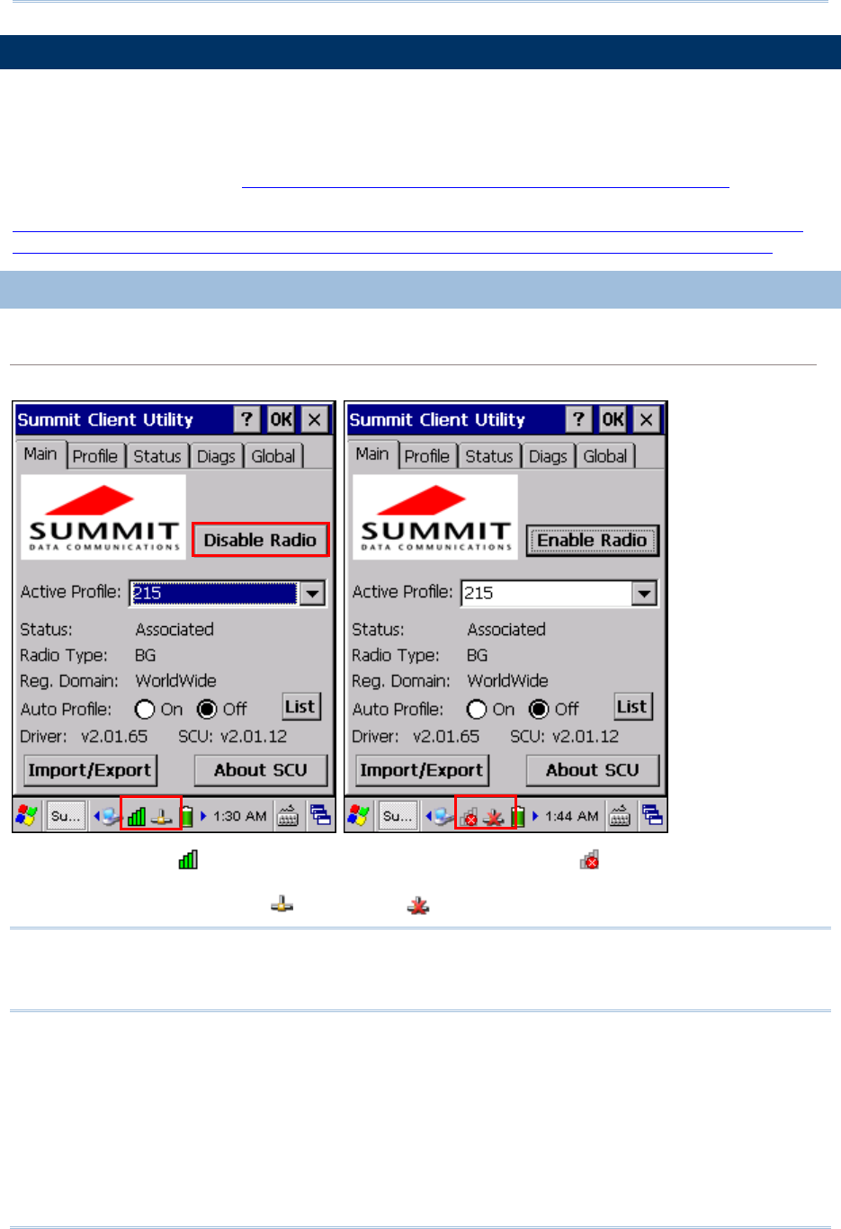Click About SCU in the Disable Radio window
841x1229 pixels.
click(261, 770)
